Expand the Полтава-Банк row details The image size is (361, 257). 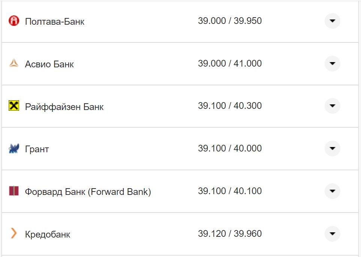point(332,21)
